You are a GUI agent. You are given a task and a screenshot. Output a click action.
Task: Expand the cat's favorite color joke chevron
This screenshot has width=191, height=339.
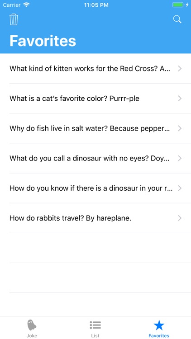[x=180, y=99]
